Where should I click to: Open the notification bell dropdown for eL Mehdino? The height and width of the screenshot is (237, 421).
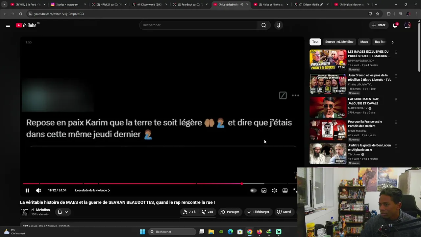[x=63, y=212]
